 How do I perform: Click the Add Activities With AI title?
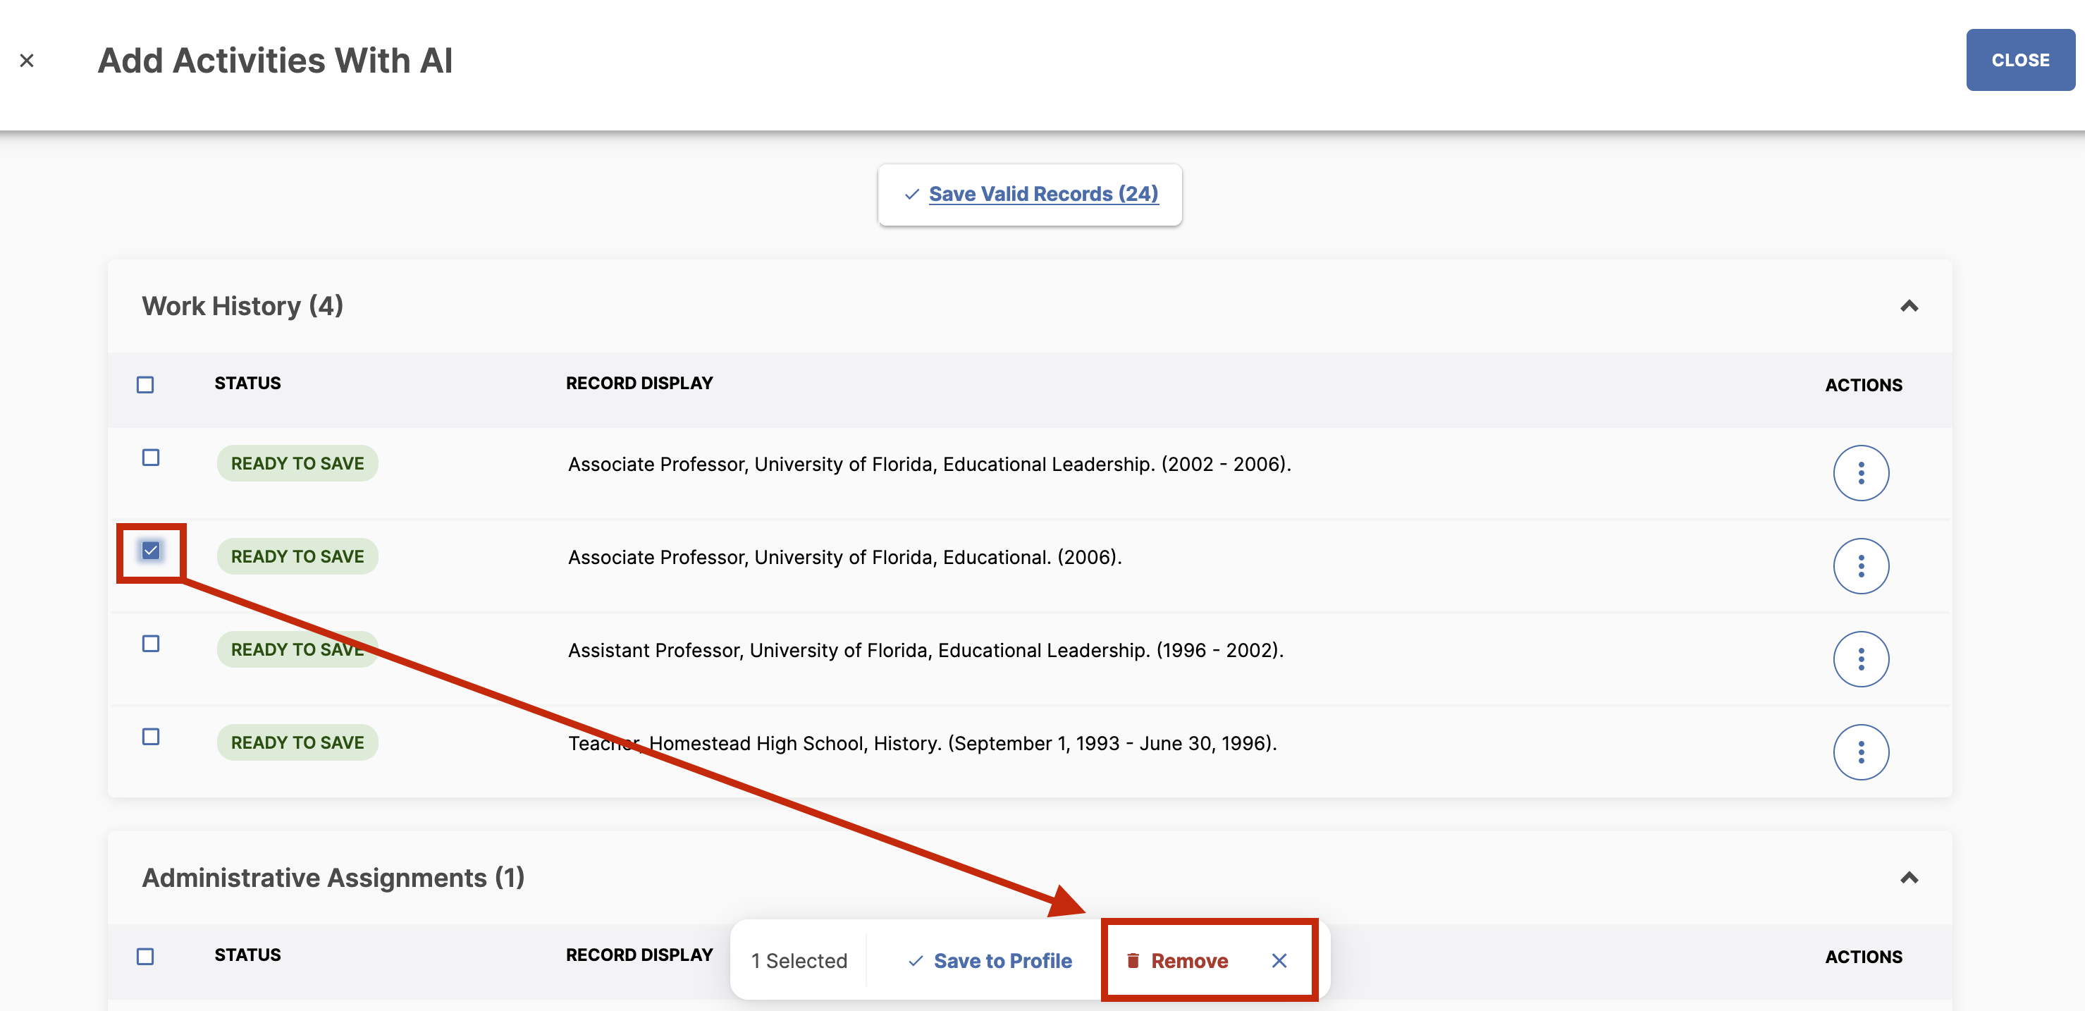tap(275, 61)
